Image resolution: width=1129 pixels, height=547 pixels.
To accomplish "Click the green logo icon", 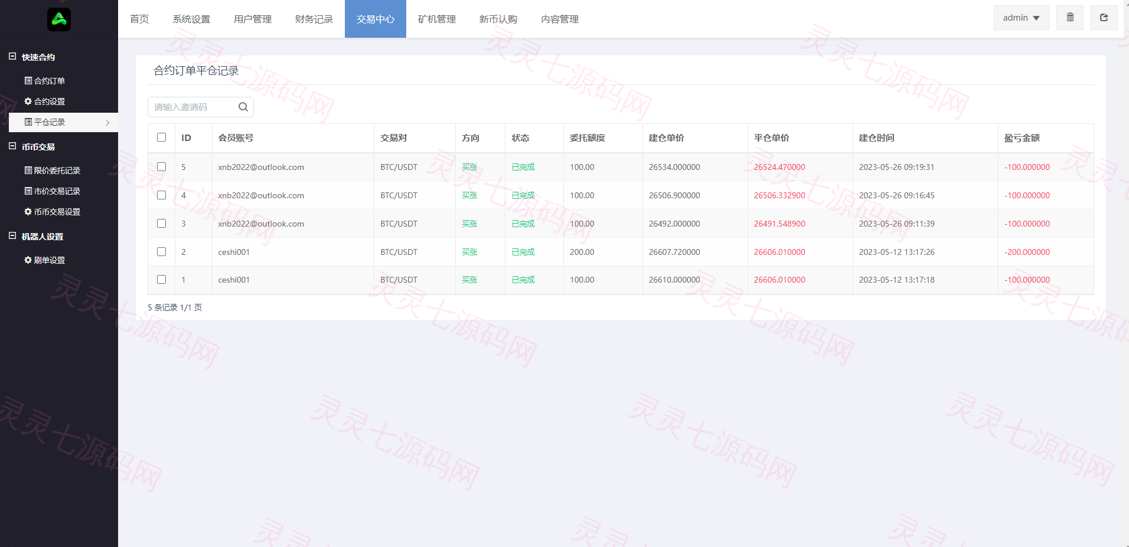I will (x=59, y=19).
